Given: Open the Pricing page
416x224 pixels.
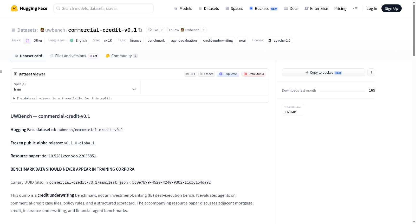Looking at the screenshot, I should pyautogui.click(x=340, y=8).
